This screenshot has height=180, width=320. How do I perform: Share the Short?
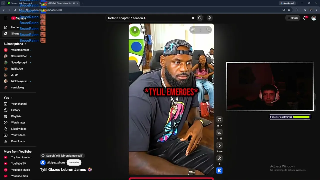(219, 145)
